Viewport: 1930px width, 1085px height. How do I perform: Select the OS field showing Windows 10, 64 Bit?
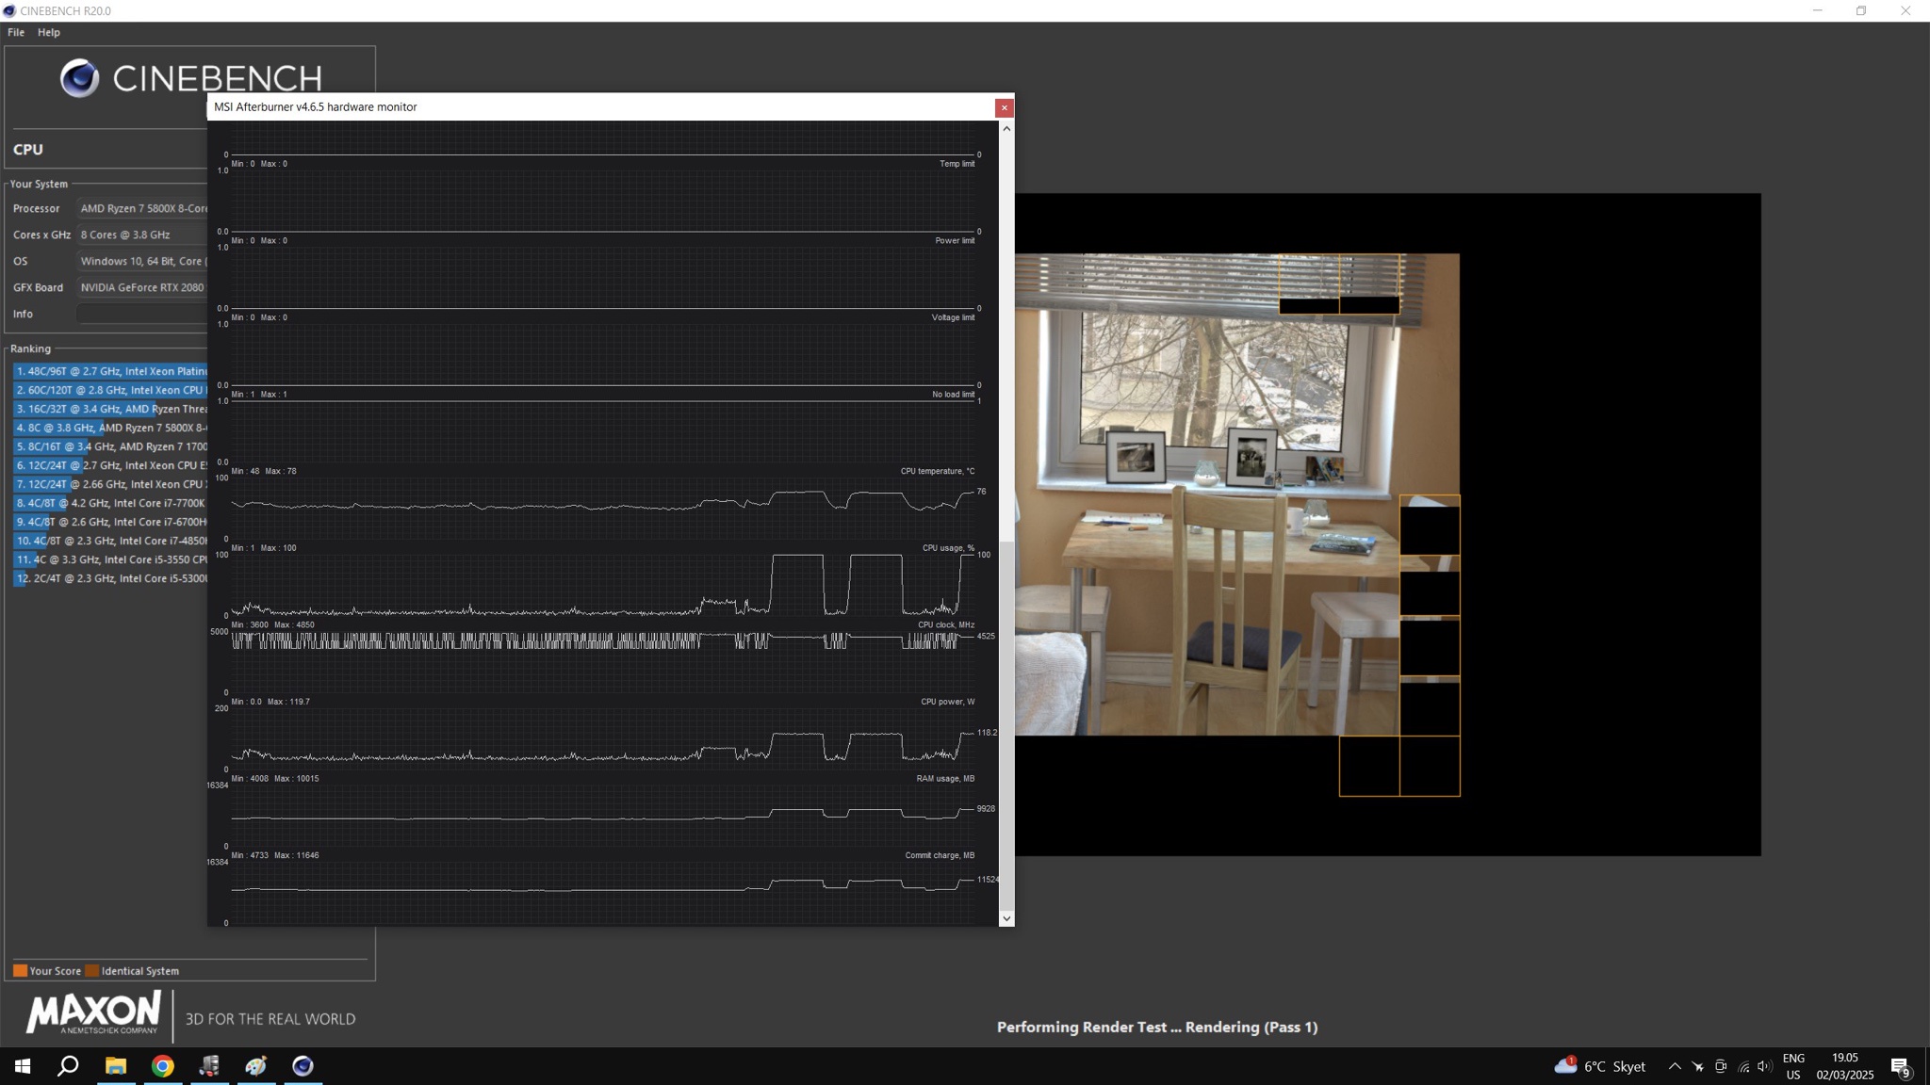pos(141,261)
